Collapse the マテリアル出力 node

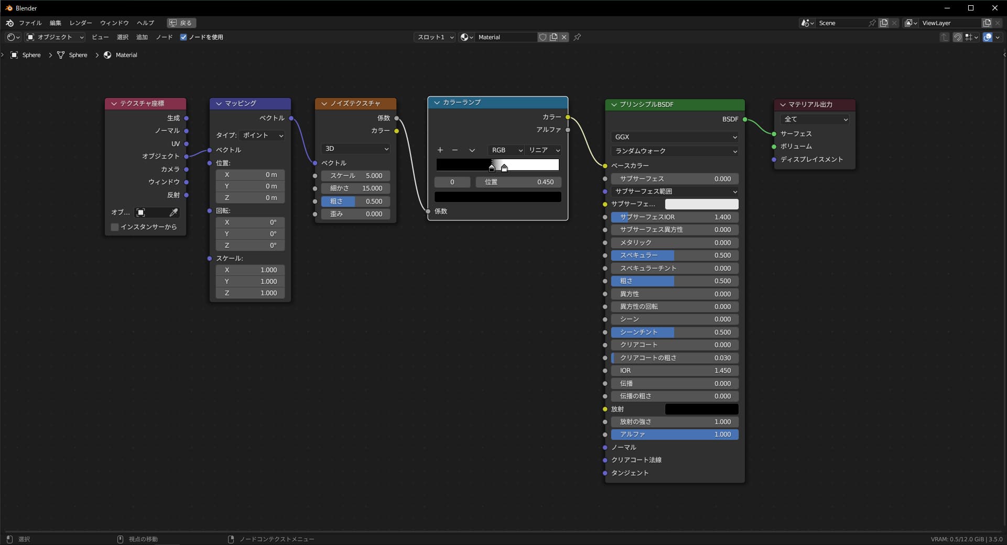click(x=783, y=105)
